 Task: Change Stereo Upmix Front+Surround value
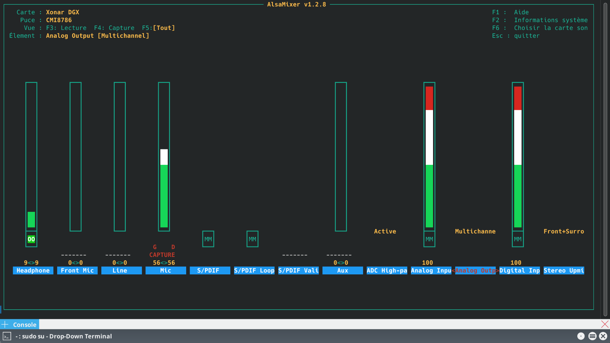[564, 232]
